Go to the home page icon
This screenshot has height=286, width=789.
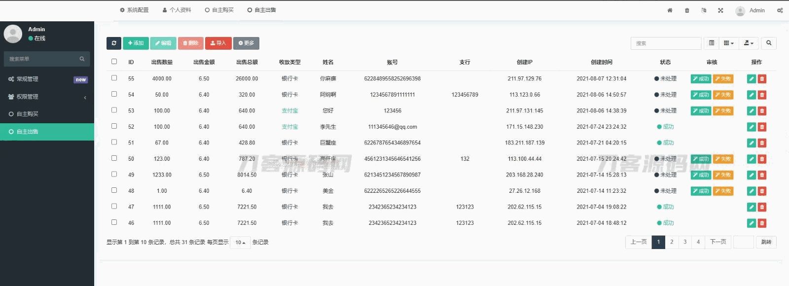coord(670,10)
